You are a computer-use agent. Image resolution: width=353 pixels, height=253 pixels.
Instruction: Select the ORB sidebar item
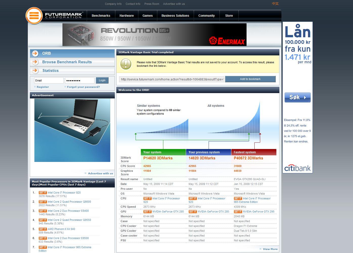72,53
